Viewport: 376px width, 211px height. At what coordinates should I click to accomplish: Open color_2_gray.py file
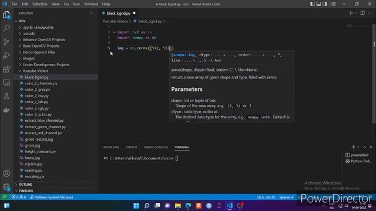[38, 90]
